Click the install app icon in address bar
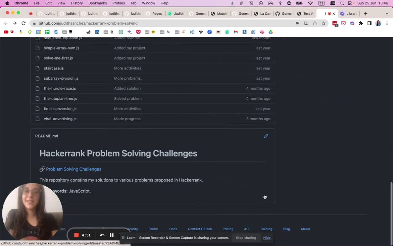 click(x=306, y=23)
